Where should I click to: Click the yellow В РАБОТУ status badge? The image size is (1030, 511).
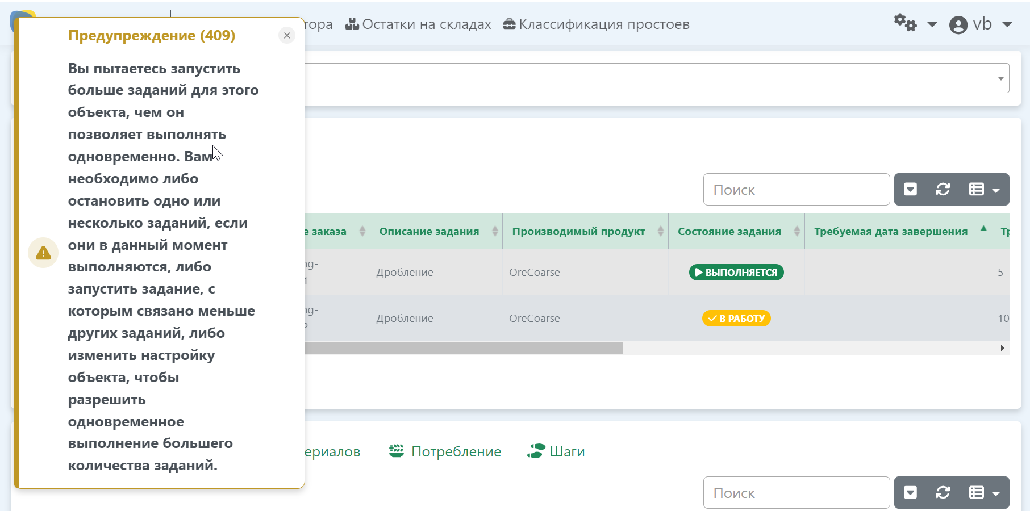[x=736, y=319]
